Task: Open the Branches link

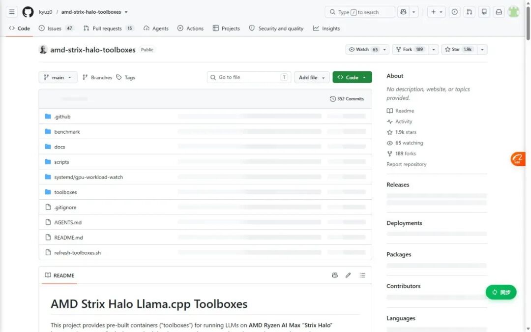Action: (x=97, y=77)
